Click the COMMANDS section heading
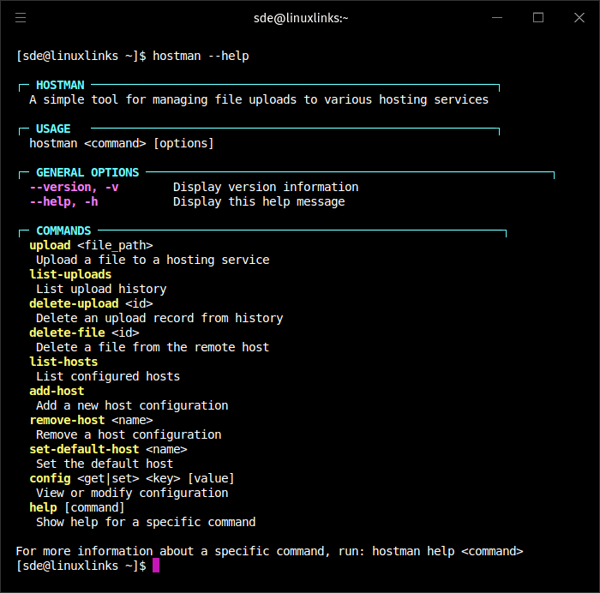The width and height of the screenshot is (600, 593). (x=63, y=231)
